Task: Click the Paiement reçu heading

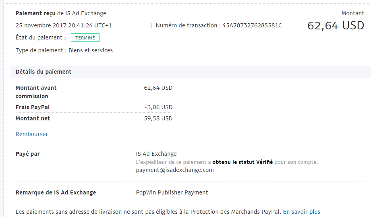Action: pyautogui.click(x=35, y=13)
